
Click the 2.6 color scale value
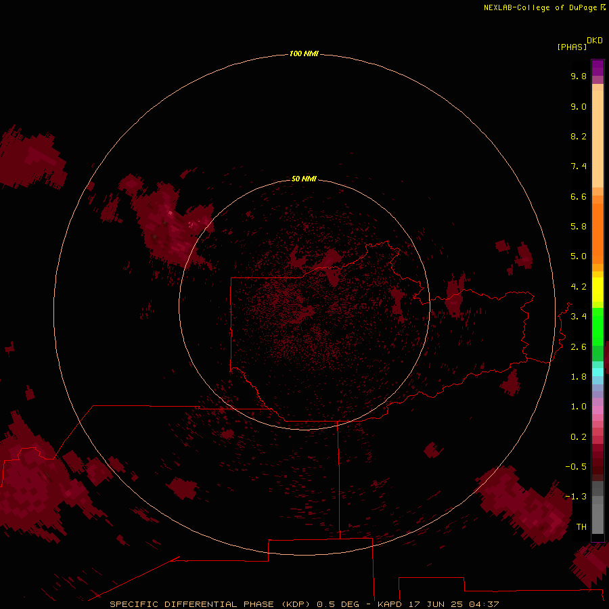point(579,347)
